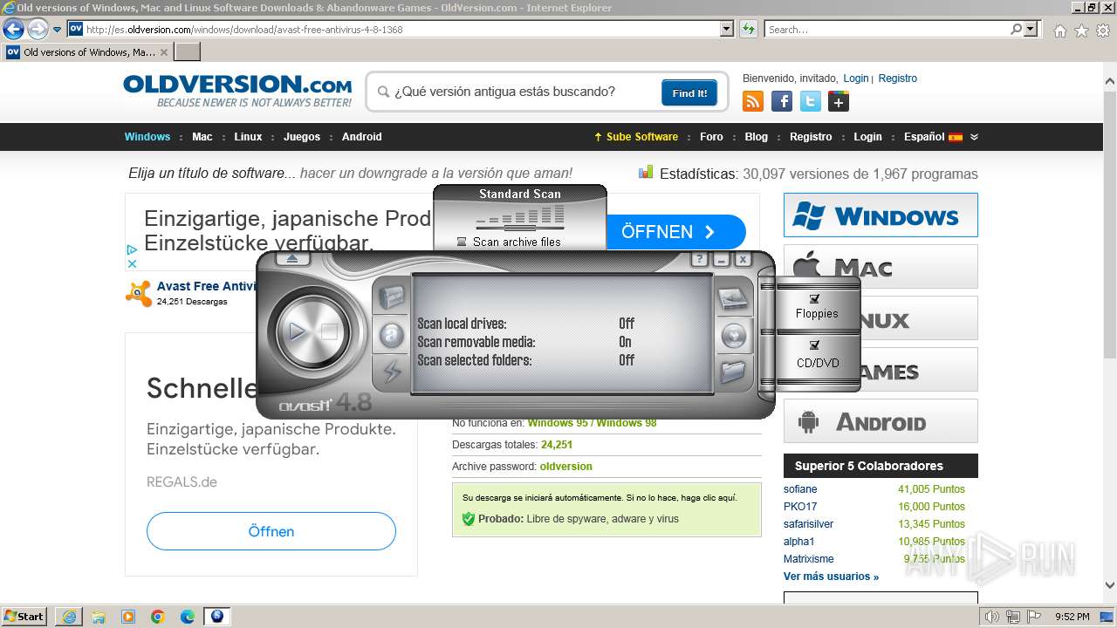Image resolution: width=1117 pixels, height=628 pixels.
Task: Uncheck the Floppies checkbox
Action: click(x=815, y=299)
